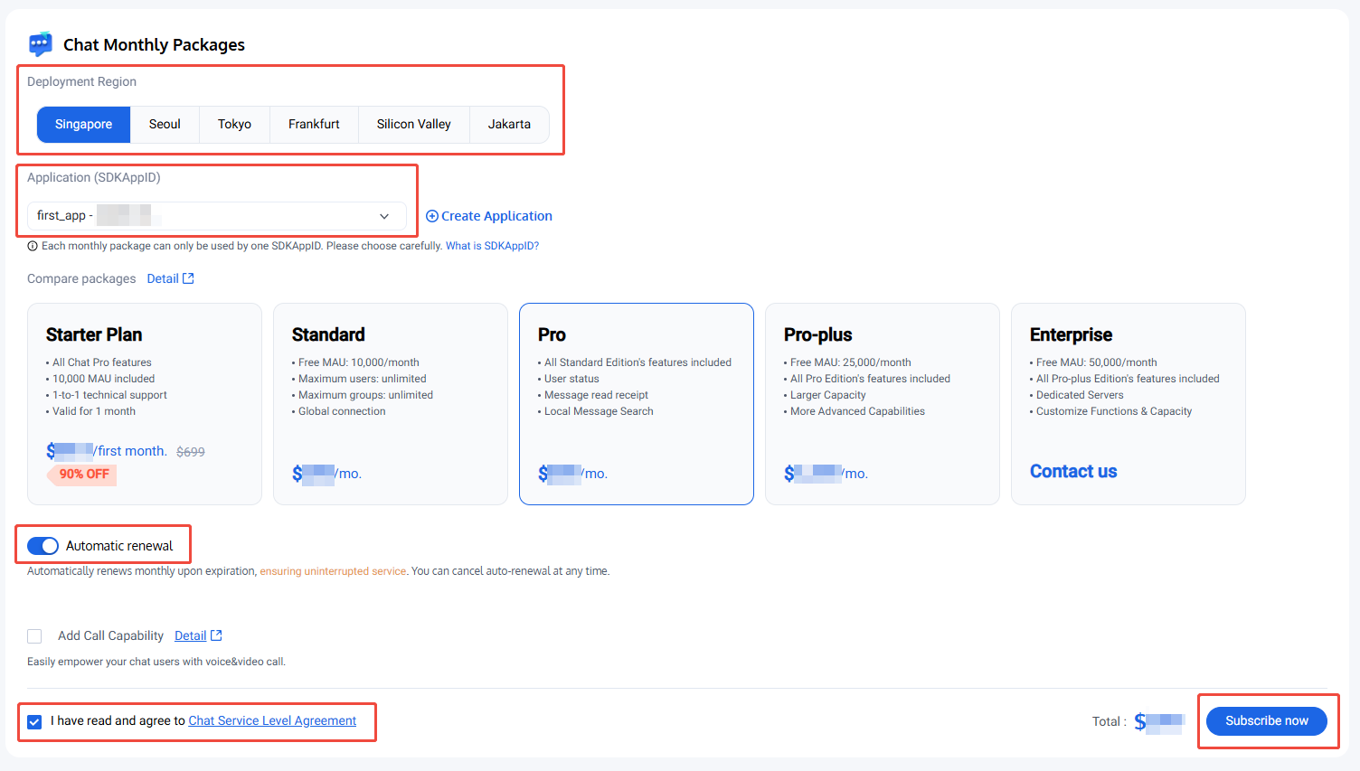Uncheck the service agreement checkbox
The width and height of the screenshot is (1360, 771).
(34, 721)
